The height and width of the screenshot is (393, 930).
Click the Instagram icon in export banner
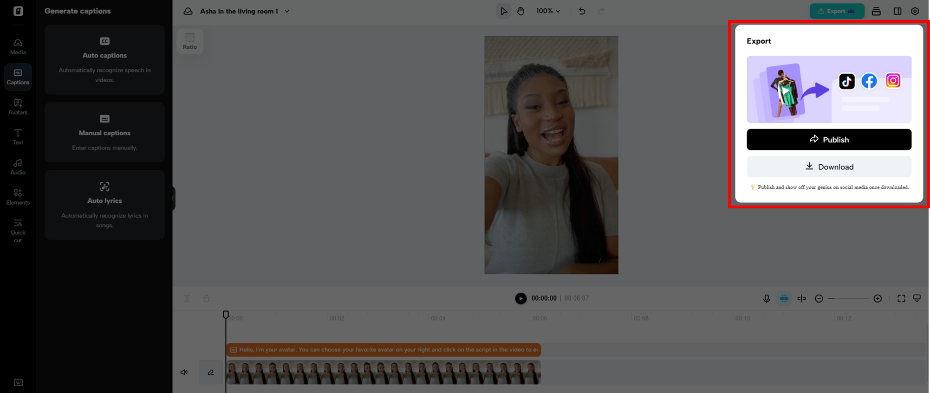tap(893, 81)
